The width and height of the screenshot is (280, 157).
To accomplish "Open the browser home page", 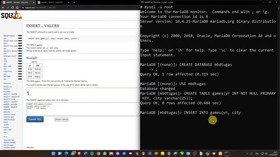I will 17,8.
